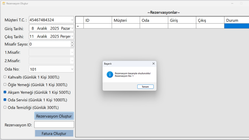The height and width of the screenshot is (140, 249).
Task: Click the highlighted Durum cell in the empty row
Action: click(x=237, y=26)
